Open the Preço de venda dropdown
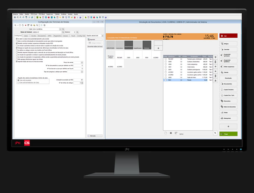Image resolution: width=254 pixels, height=193 pixels. pos(82,62)
